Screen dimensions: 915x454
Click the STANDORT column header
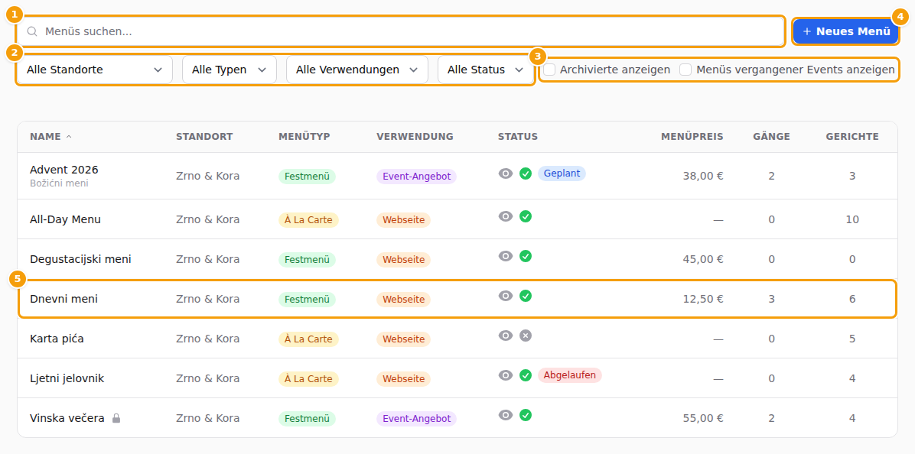click(204, 137)
